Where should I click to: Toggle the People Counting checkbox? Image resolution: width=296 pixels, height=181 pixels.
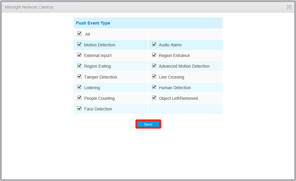click(x=79, y=98)
